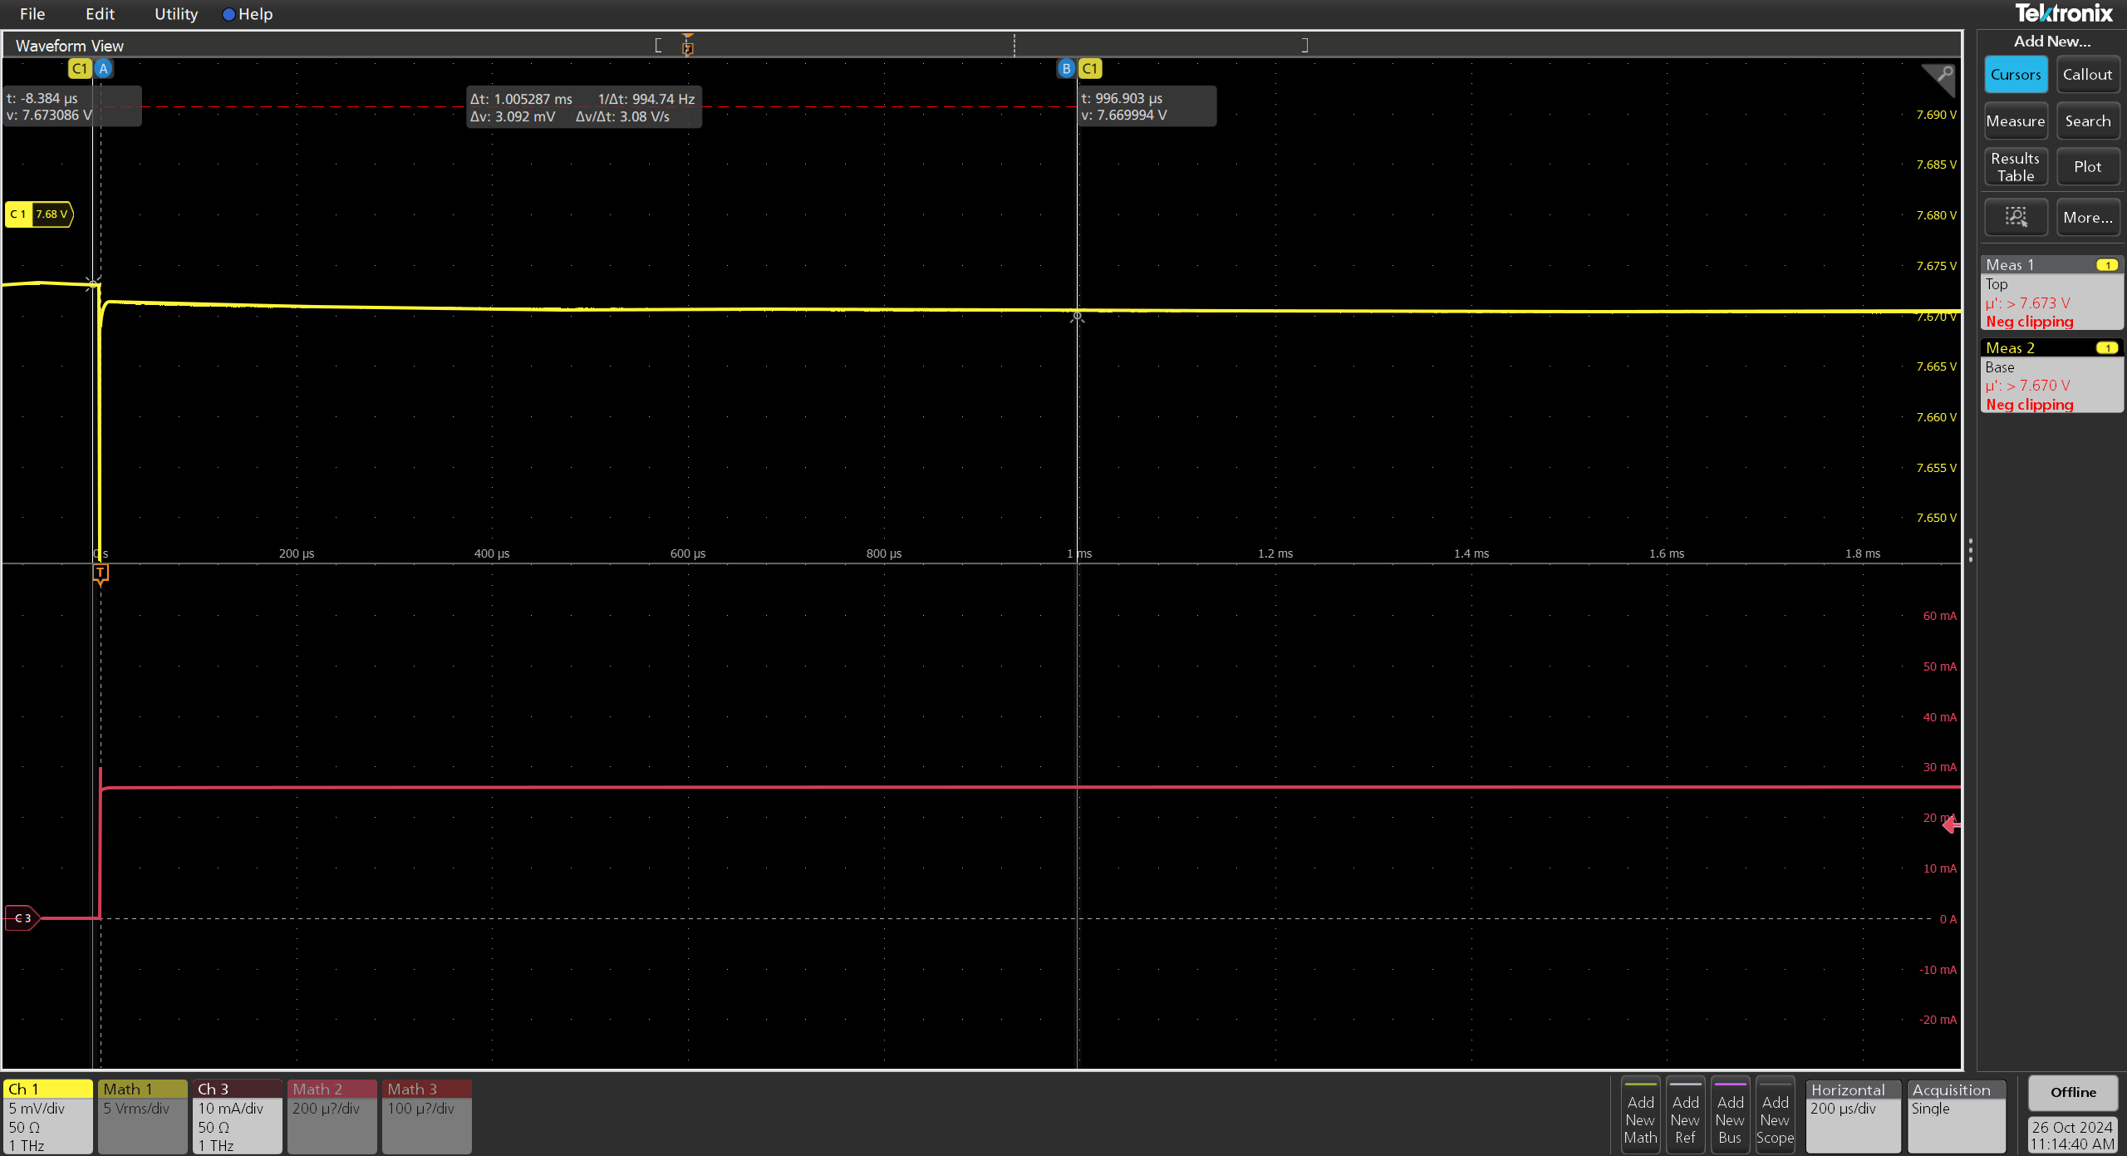Open the Math 1 badge
The image size is (2127, 1156).
coord(143,1116)
